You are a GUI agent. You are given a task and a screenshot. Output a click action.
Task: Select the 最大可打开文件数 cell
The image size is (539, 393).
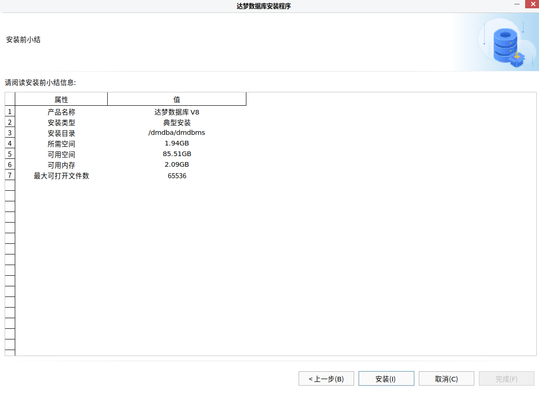[x=61, y=176]
